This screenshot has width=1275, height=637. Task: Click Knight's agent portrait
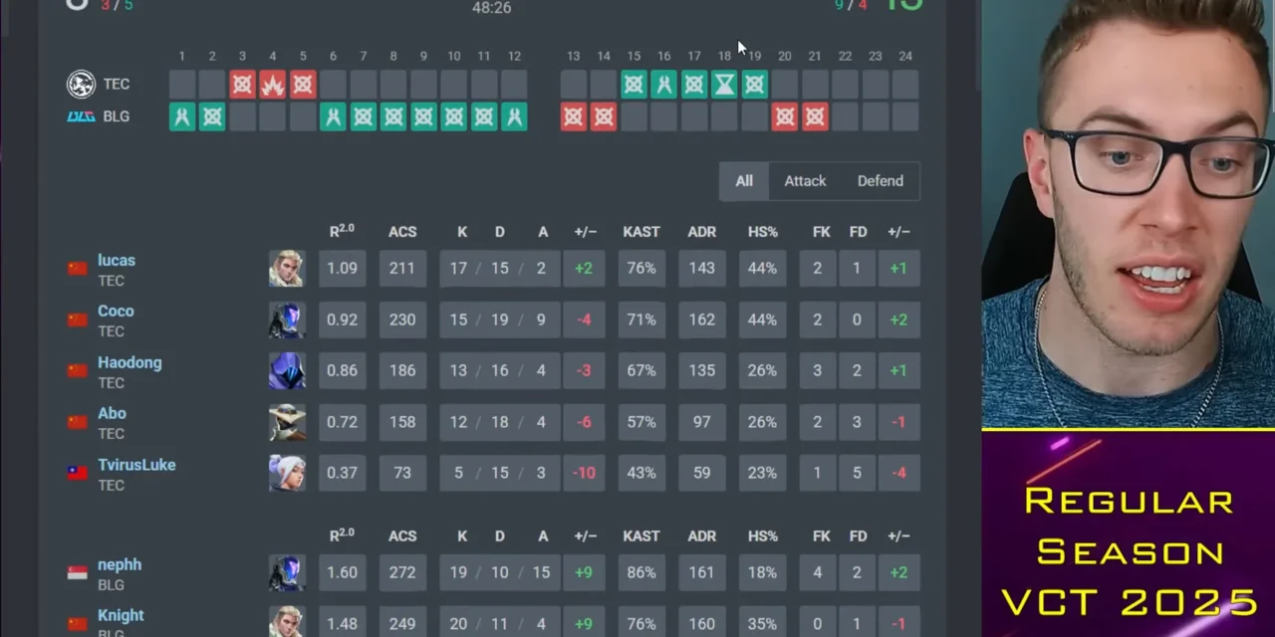click(287, 622)
